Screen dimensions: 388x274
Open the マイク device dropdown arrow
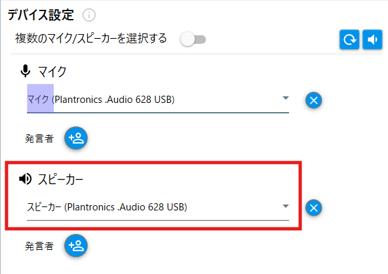click(286, 98)
